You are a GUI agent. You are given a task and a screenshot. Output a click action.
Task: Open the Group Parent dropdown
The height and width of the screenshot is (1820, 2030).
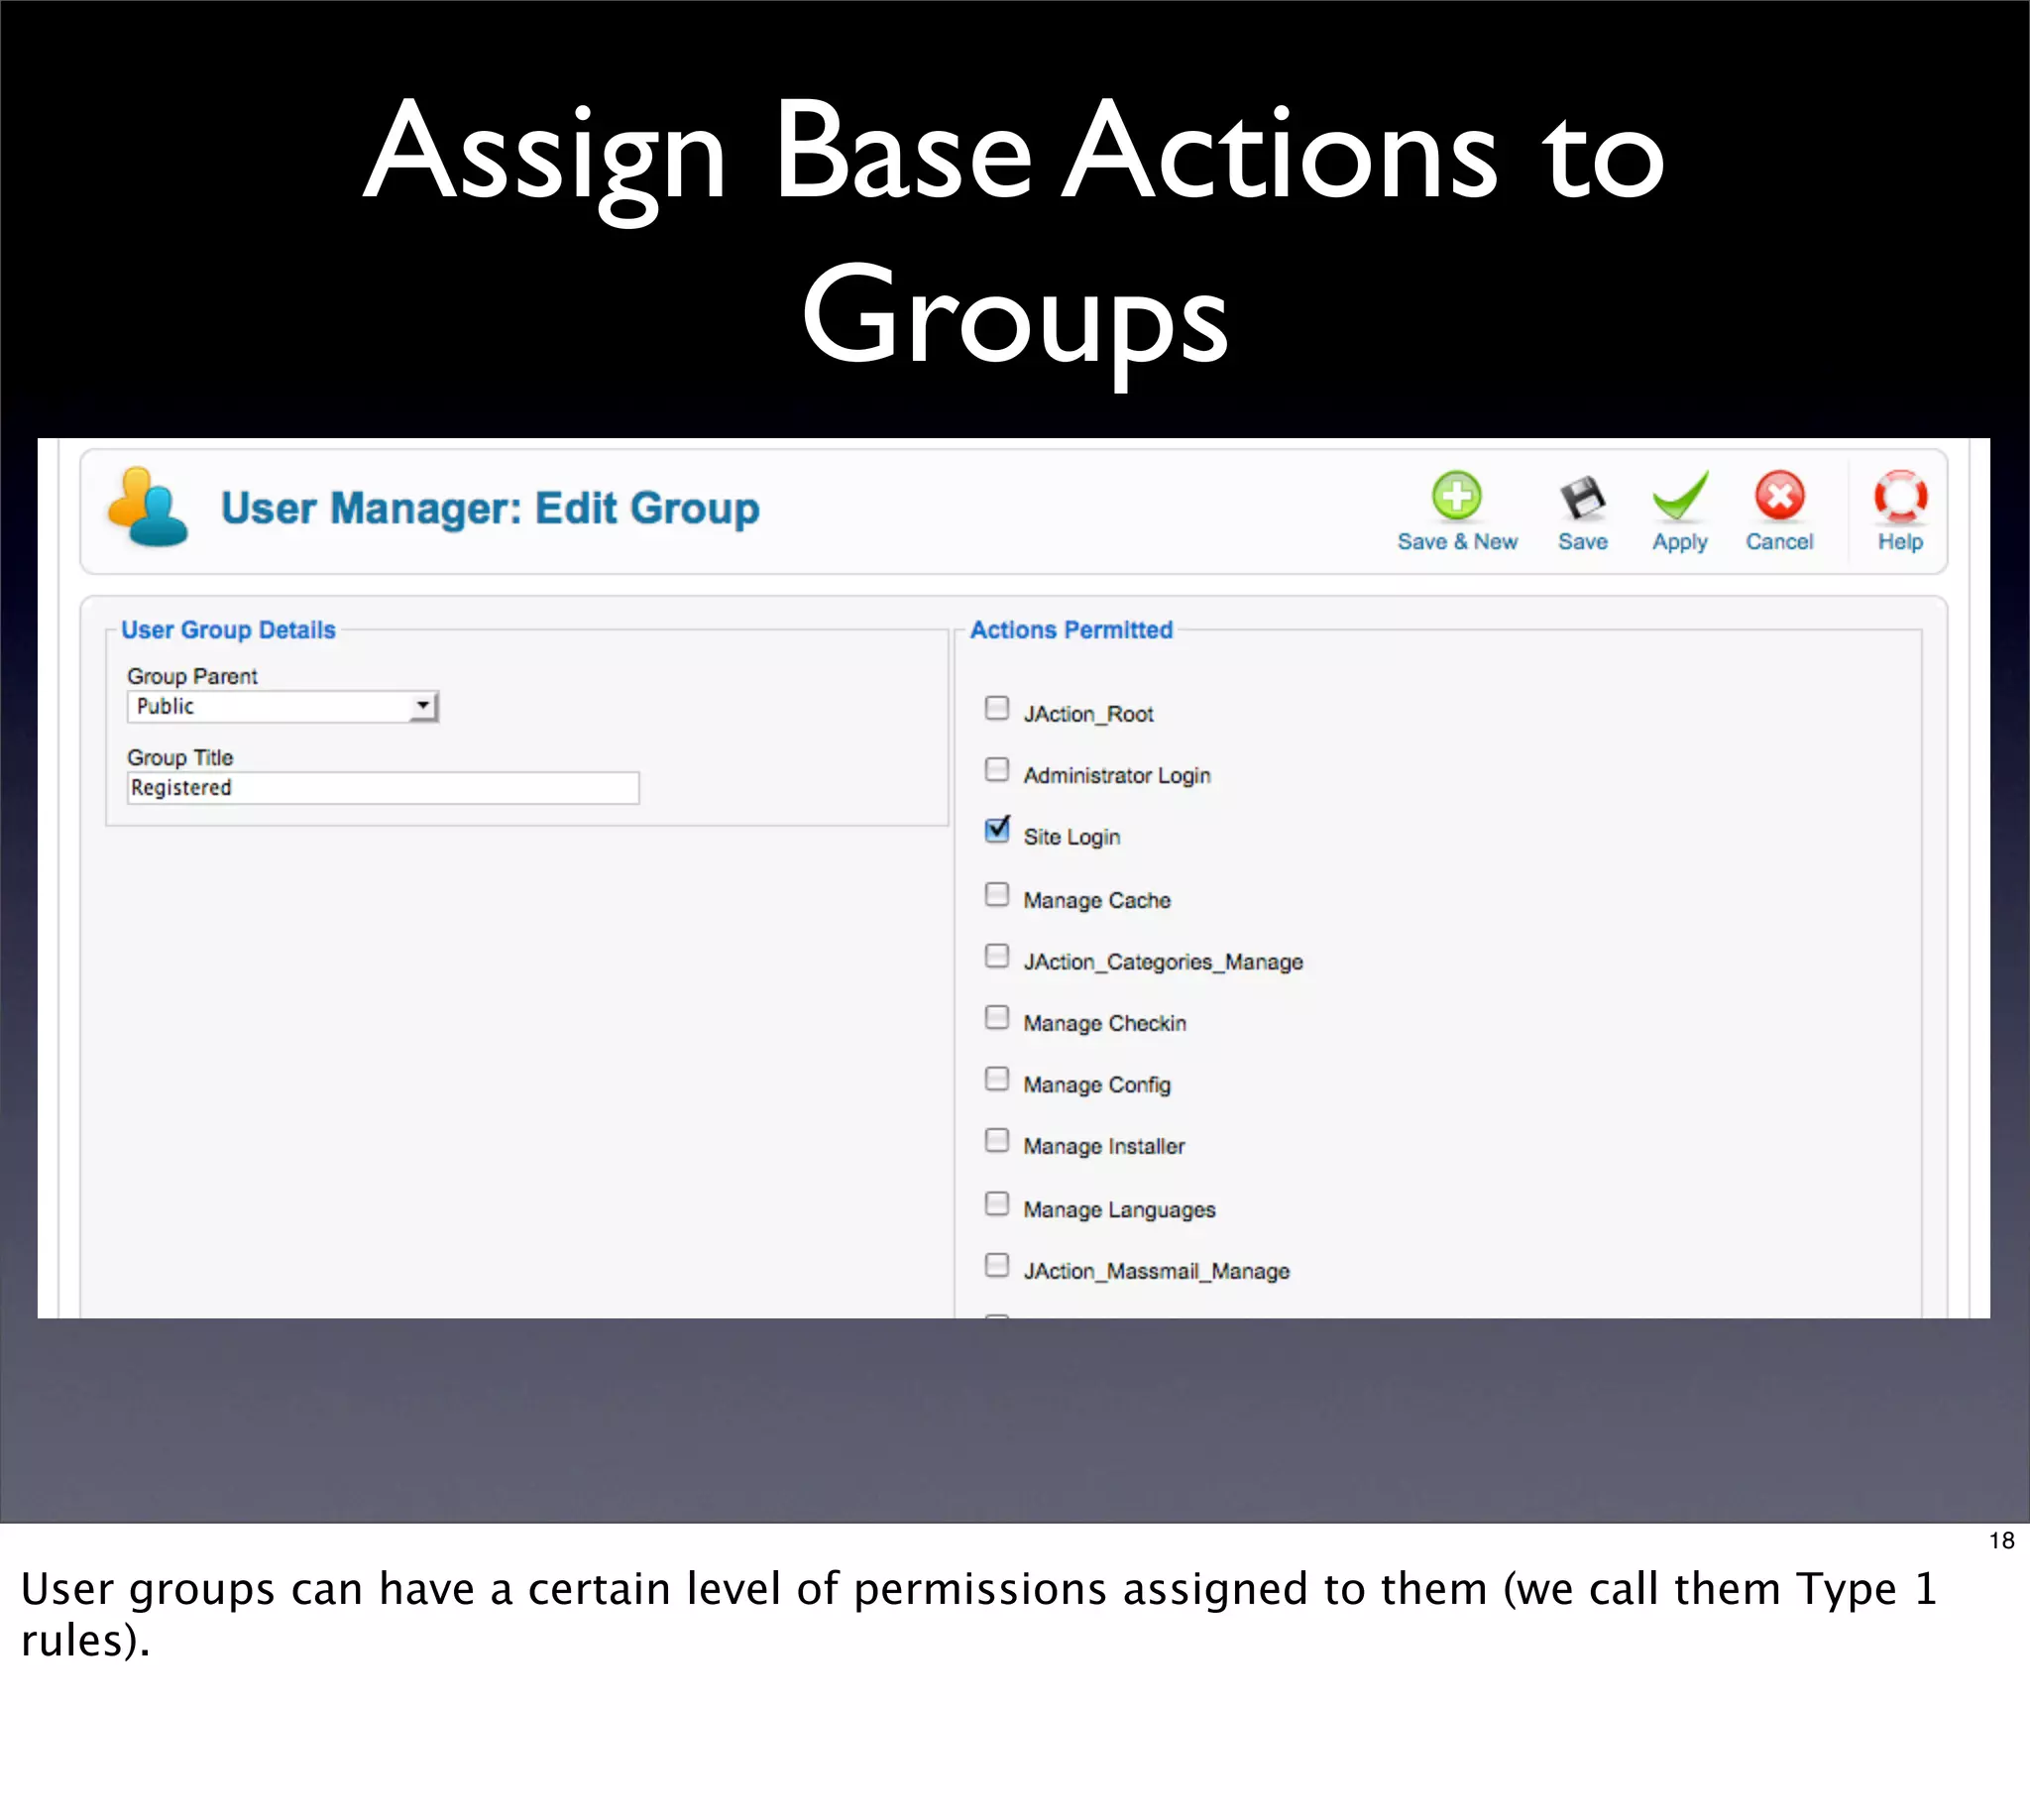click(x=282, y=707)
